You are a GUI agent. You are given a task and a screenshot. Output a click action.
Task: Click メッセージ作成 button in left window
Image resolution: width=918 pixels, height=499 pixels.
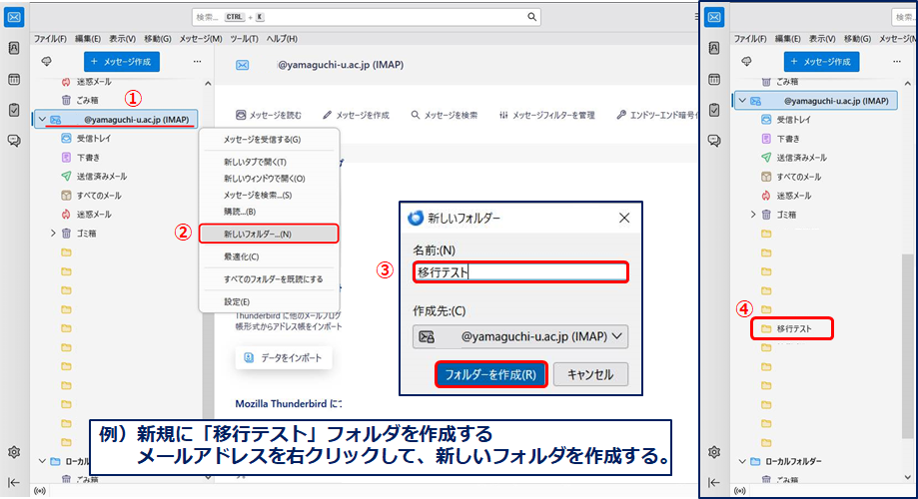122,62
